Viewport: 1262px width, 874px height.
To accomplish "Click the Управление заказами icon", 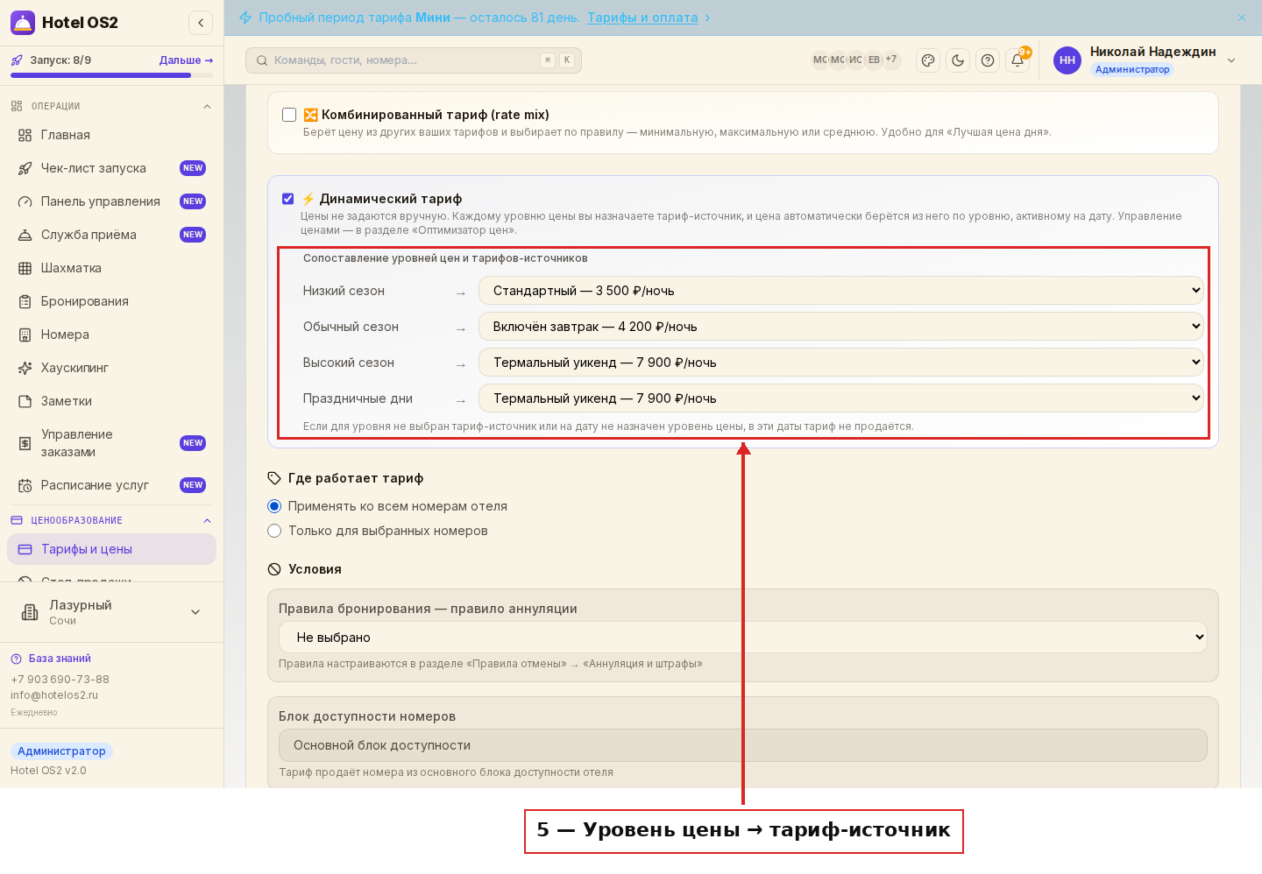I will click(25, 443).
